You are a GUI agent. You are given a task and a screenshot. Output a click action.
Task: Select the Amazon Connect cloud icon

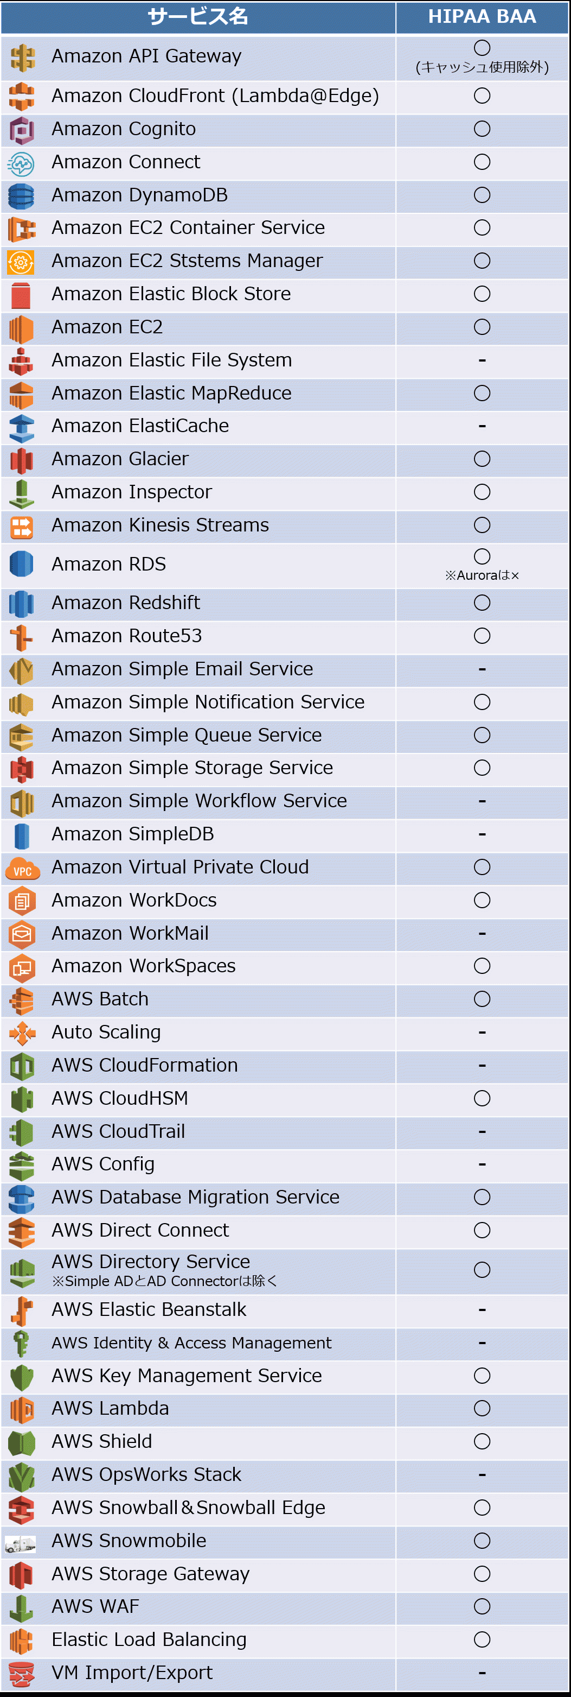click(x=21, y=163)
